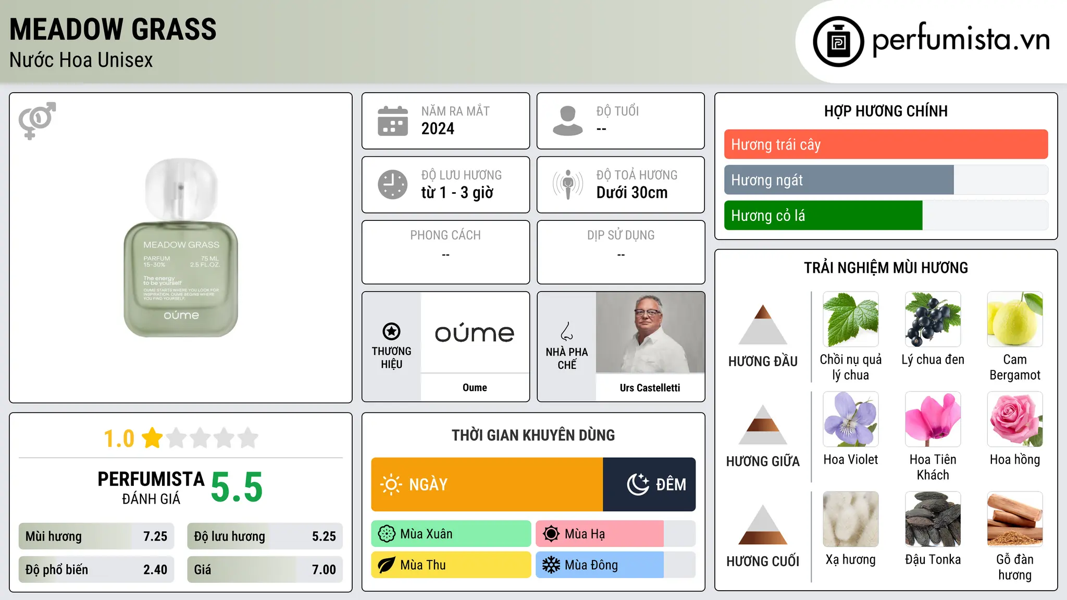Screen dimensions: 1067x600
Task: Click the Hương đầu pyramid icon
Action: [763, 324]
